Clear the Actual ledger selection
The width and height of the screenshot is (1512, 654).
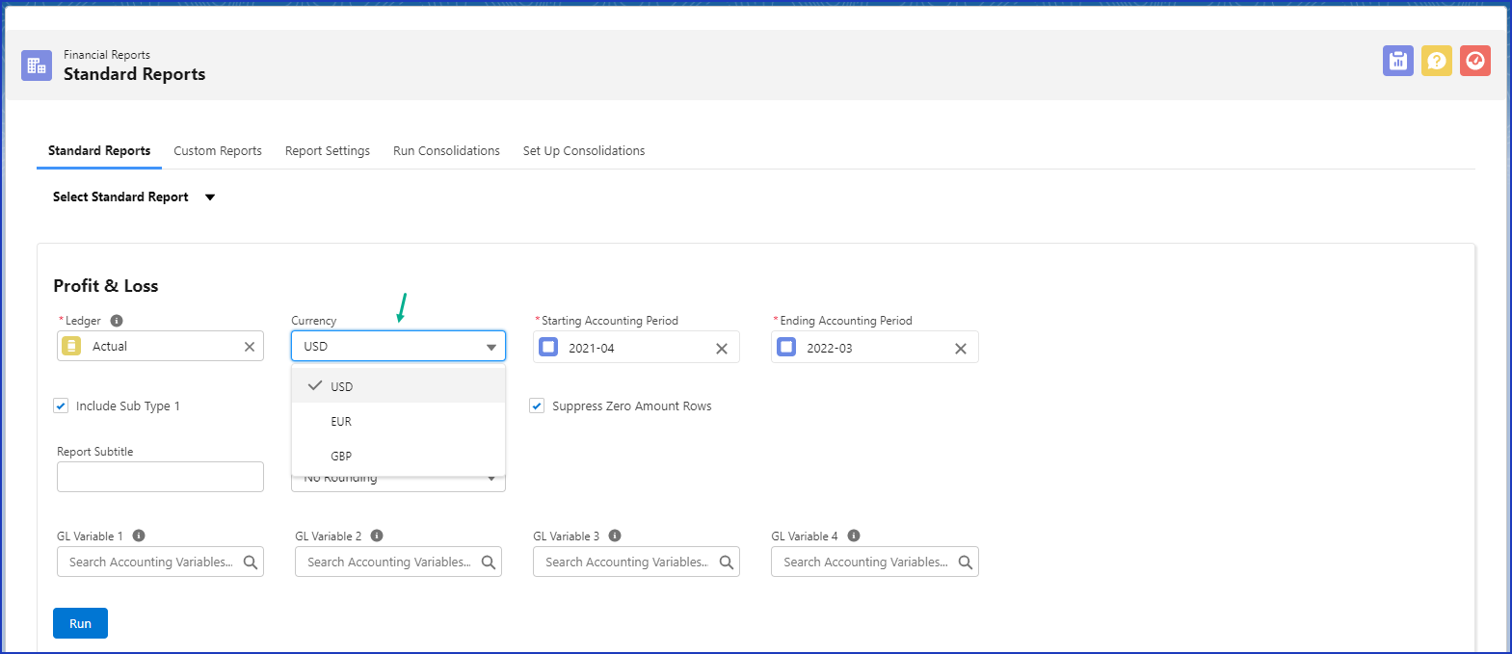pos(250,347)
